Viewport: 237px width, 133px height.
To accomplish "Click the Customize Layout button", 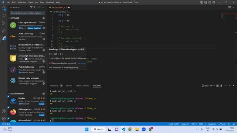I will click(x=214, y=2).
